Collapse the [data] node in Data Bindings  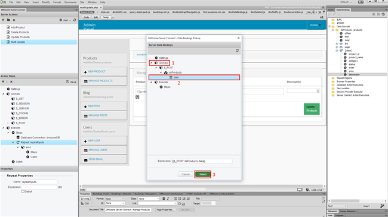coord(337,51)
